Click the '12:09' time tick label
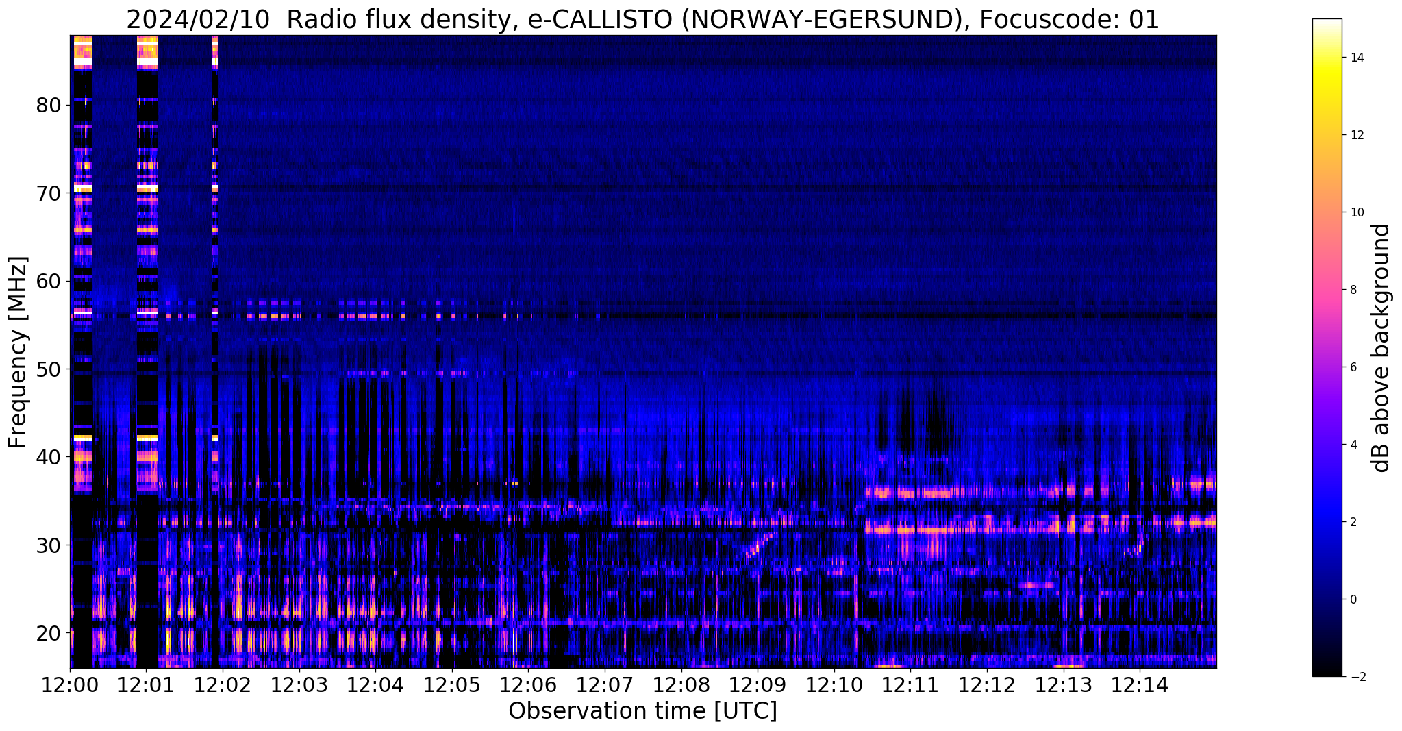This screenshot has width=1402, height=731. pyautogui.click(x=758, y=685)
